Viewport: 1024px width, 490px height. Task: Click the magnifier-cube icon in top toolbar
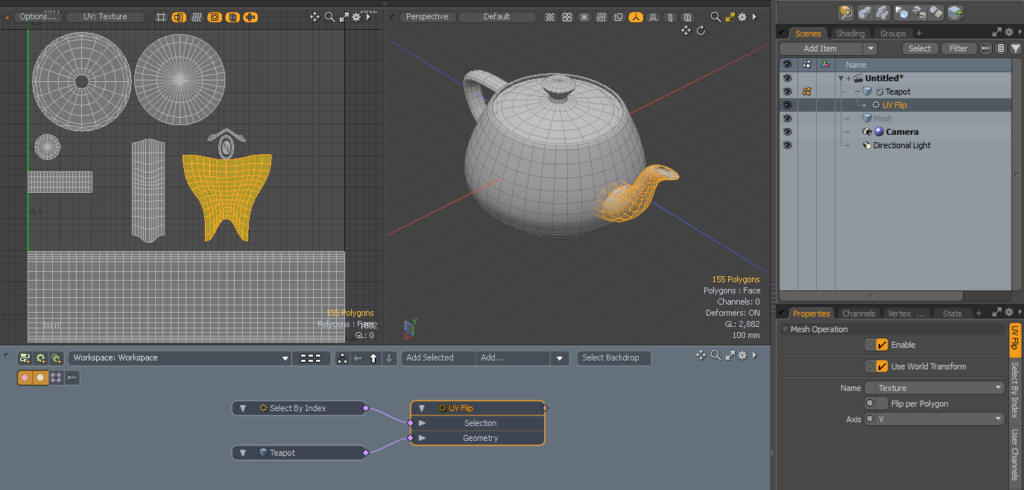pyautogui.click(x=845, y=11)
